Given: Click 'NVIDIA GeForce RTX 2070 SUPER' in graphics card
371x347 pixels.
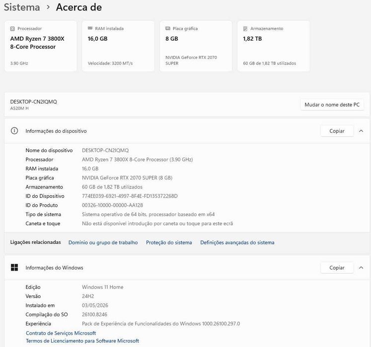Looking at the screenshot, I should [x=191, y=60].
